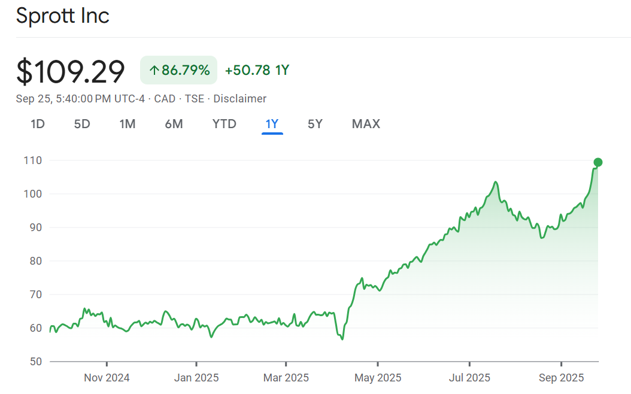
Task: Click the $109.29 price value
Action: [71, 71]
